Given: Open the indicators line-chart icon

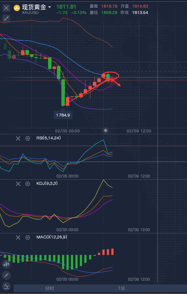Looking at the screenshot, I should click(x=6, y=286).
